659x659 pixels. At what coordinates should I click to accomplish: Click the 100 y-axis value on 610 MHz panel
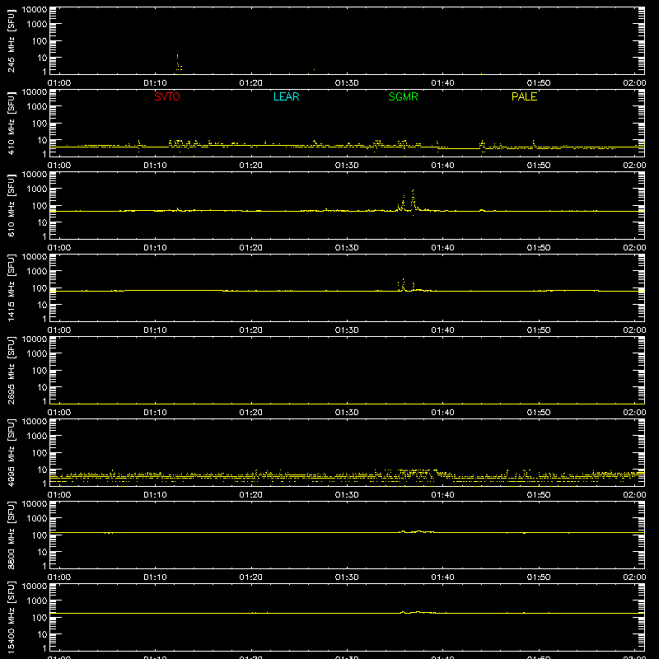(40, 206)
